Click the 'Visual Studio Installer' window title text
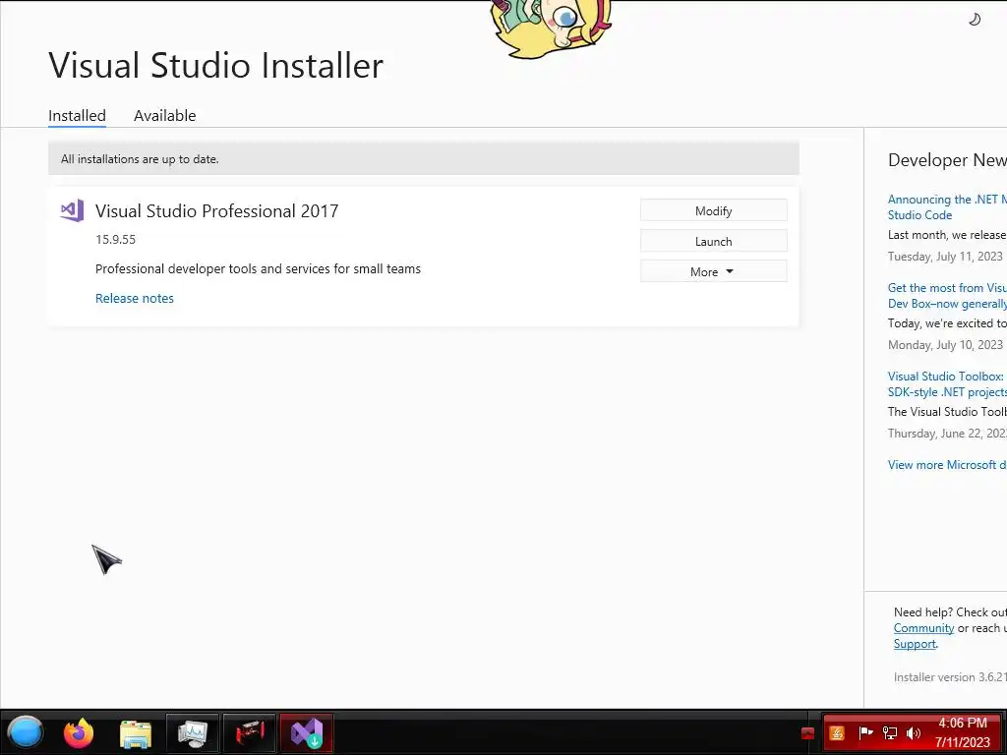This screenshot has height=755, width=1007. point(215,65)
